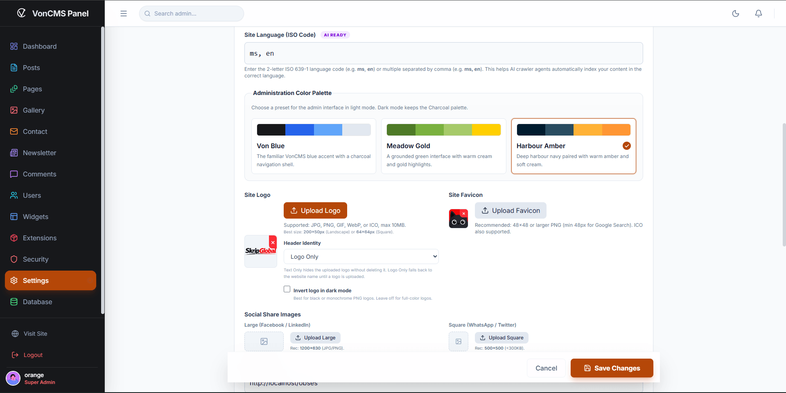The image size is (786, 393).
Task: Switch to dark mode moon icon
Action: [736, 14]
